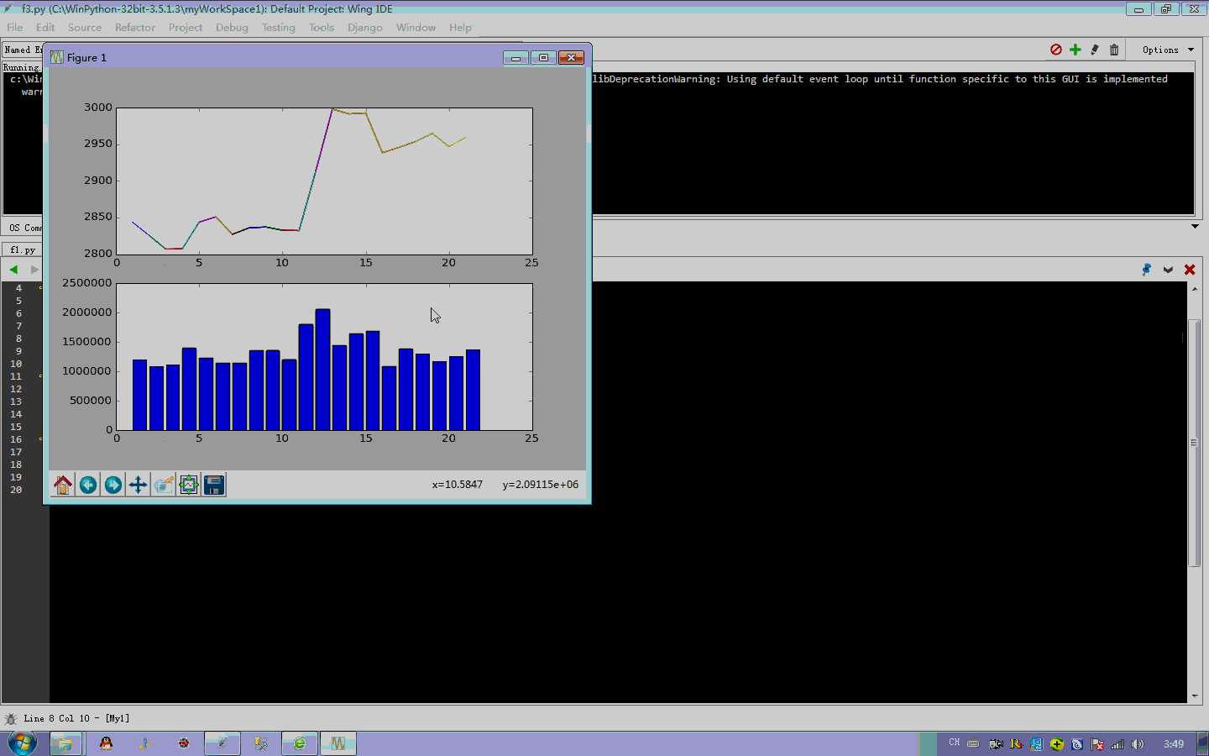Open the Windows Start menu
The image size is (1209, 756).
click(x=22, y=743)
